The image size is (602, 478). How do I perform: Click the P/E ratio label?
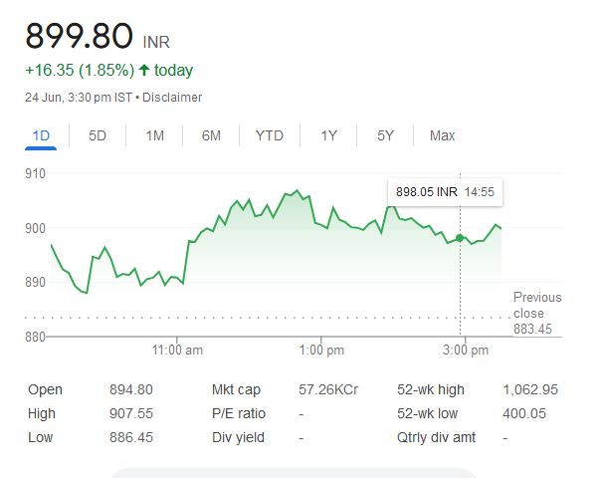point(239,413)
